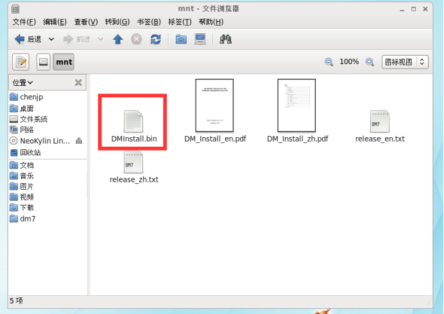Go up to parent folder
This screenshot has height=314, width=444.
(118, 39)
